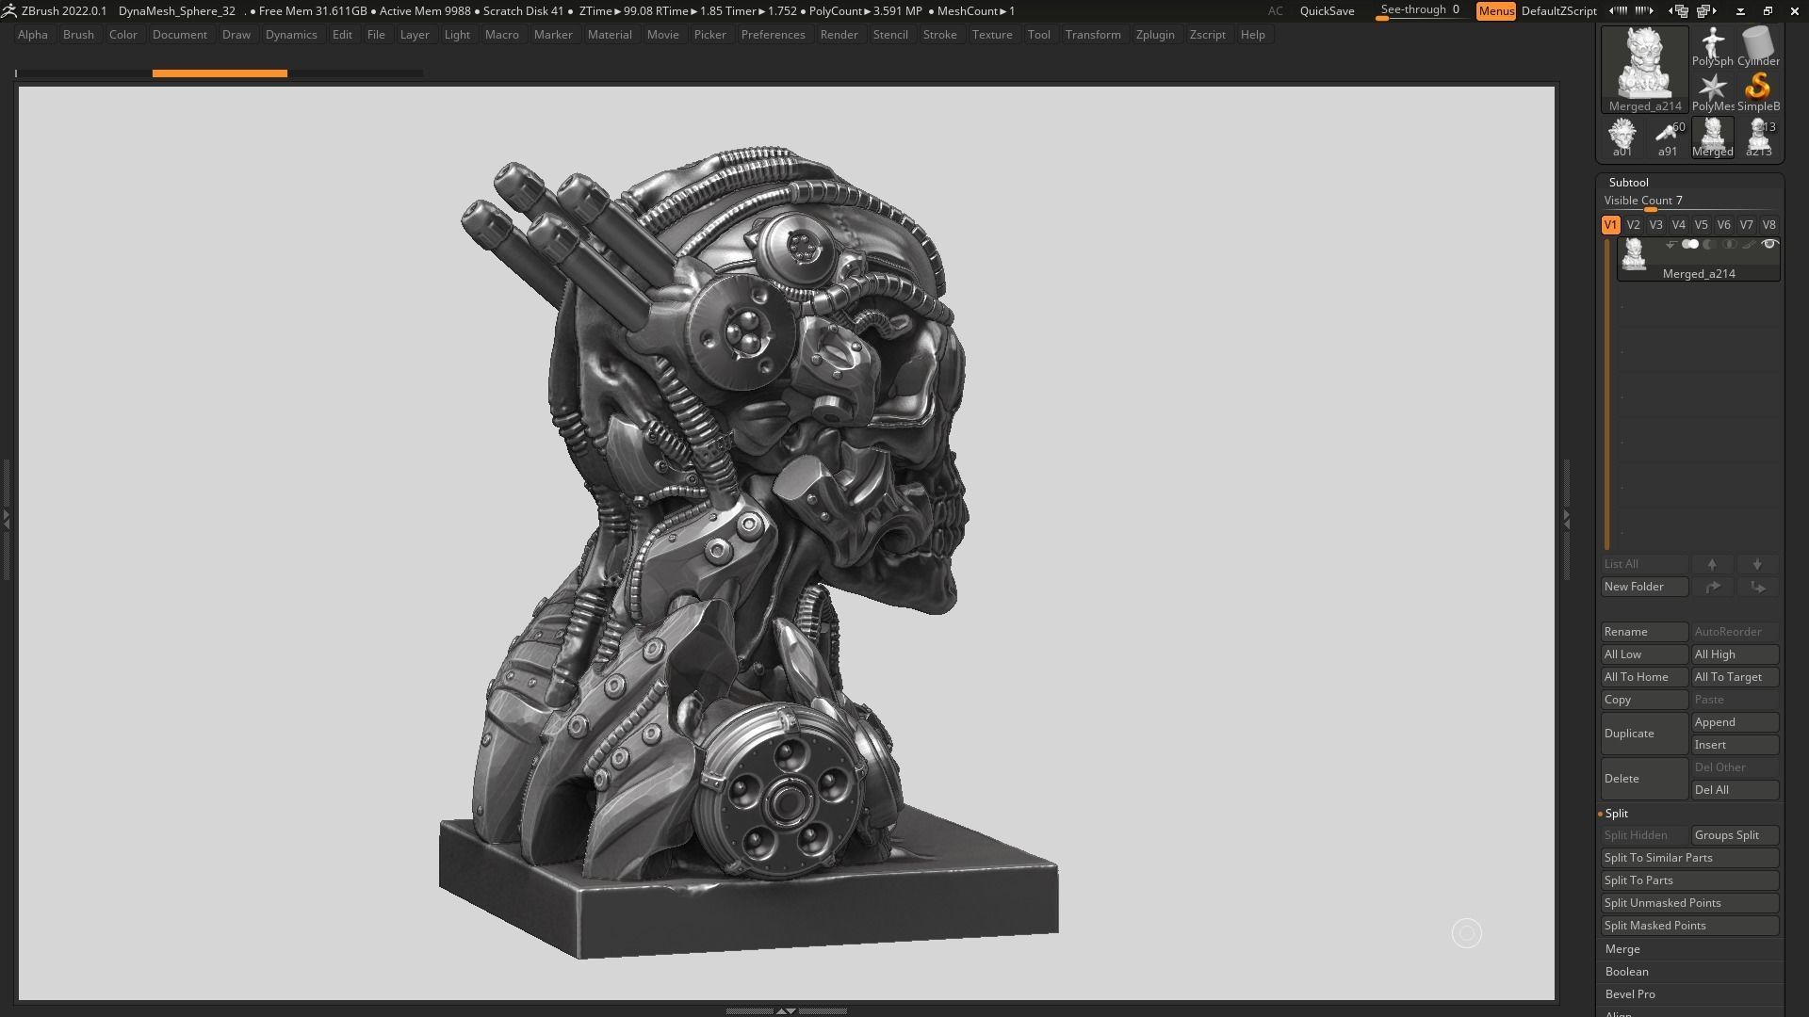The image size is (1809, 1017).
Task: Open the Preferences menu
Action: (773, 35)
